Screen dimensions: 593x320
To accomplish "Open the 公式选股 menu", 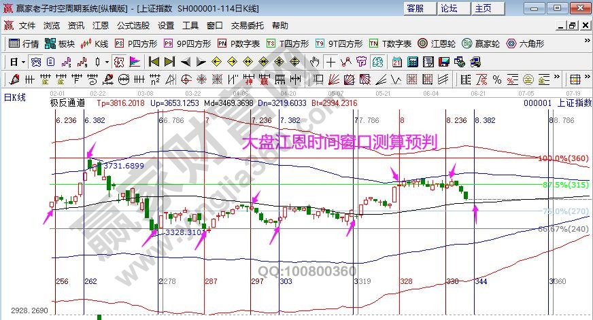I will click(x=133, y=25).
